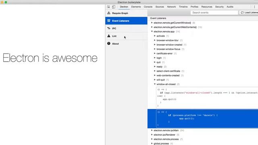Click the green maximize window button

(x=6, y=2)
